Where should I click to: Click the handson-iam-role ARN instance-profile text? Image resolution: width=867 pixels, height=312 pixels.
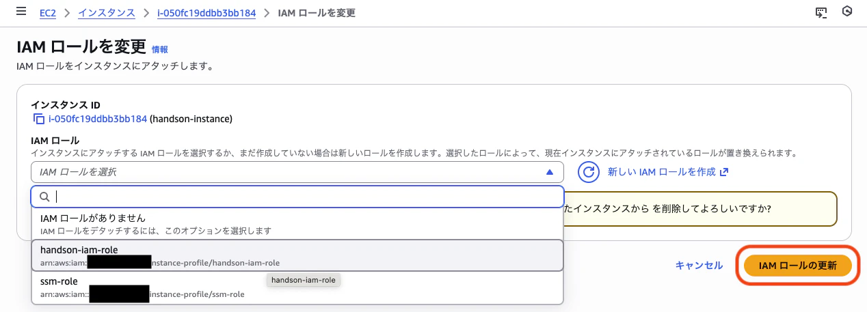click(x=215, y=263)
